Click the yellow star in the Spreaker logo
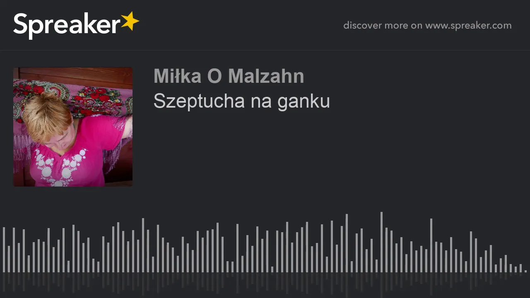The image size is (530, 298). click(130, 21)
